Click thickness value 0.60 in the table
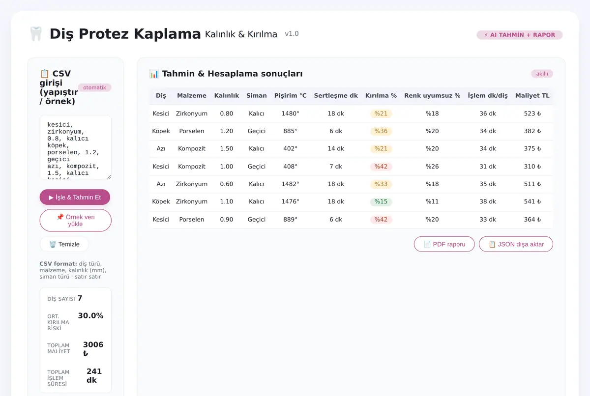This screenshot has height=396, width=590. click(227, 184)
